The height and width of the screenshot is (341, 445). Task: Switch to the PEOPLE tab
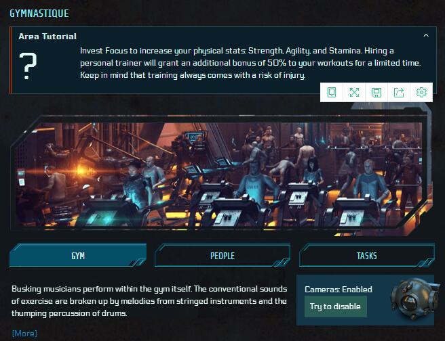222,255
